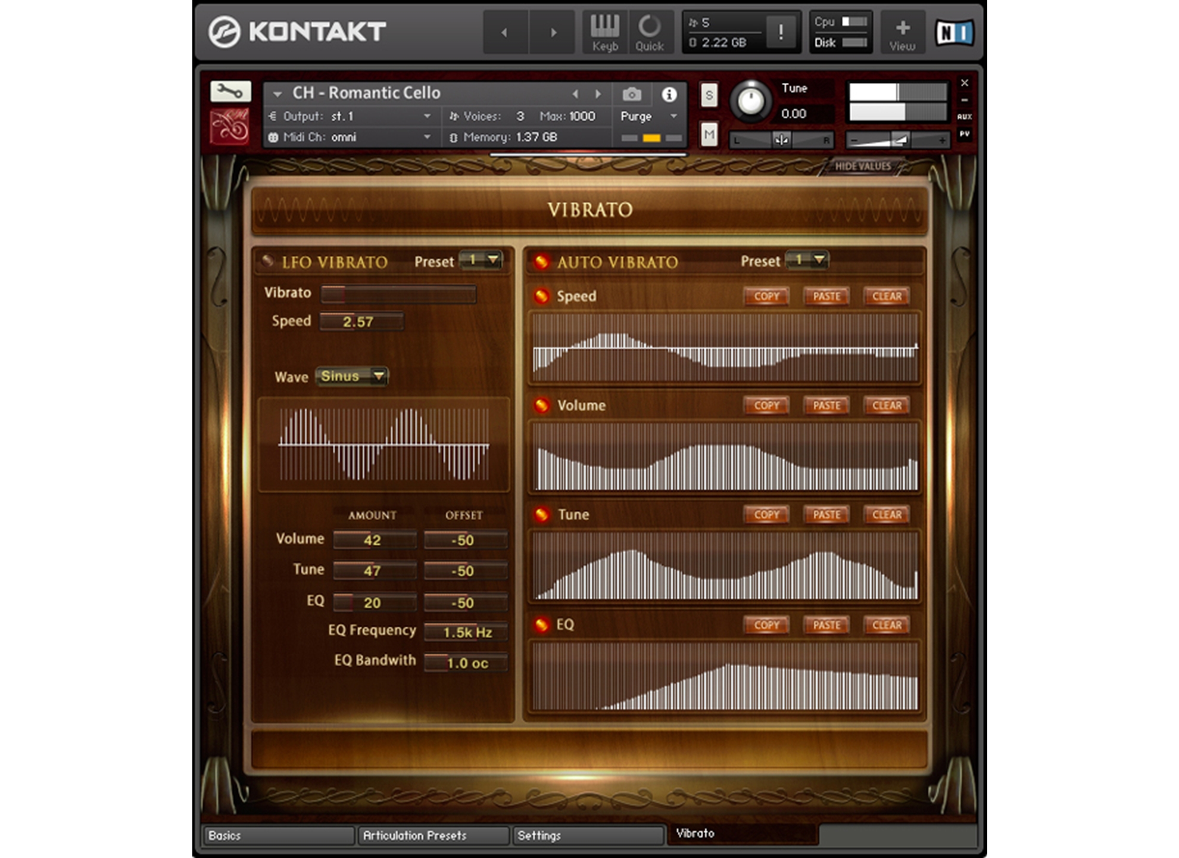The image size is (1179, 858).
Task: Click the AUX button on instrument header
Action: (965, 117)
